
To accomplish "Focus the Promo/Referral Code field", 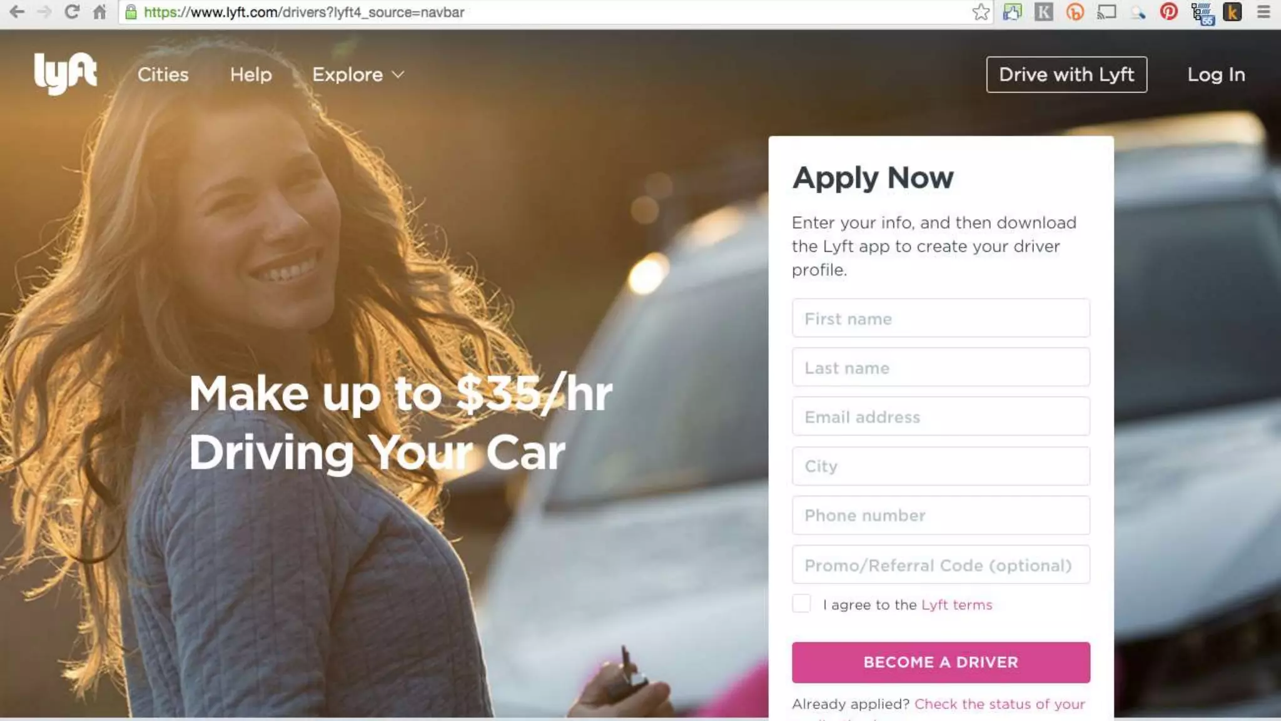I will 941,565.
